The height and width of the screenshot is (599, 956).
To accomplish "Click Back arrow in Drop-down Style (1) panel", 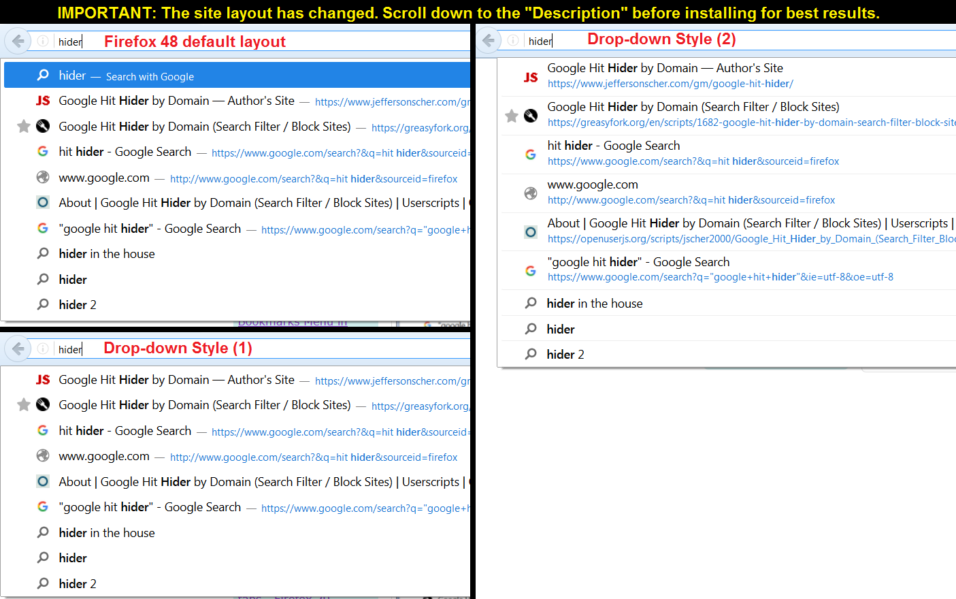I will click(x=18, y=349).
